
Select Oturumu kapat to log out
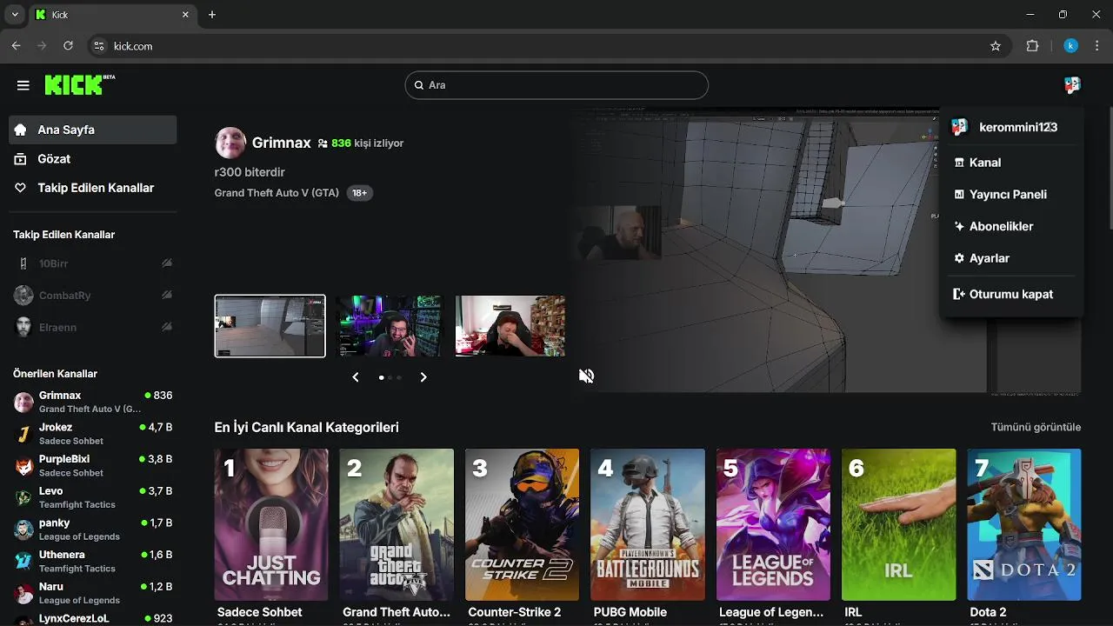(x=1010, y=294)
